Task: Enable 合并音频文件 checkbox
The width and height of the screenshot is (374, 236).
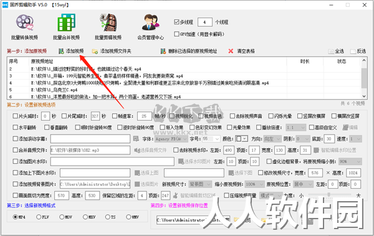Action: (15, 150)
